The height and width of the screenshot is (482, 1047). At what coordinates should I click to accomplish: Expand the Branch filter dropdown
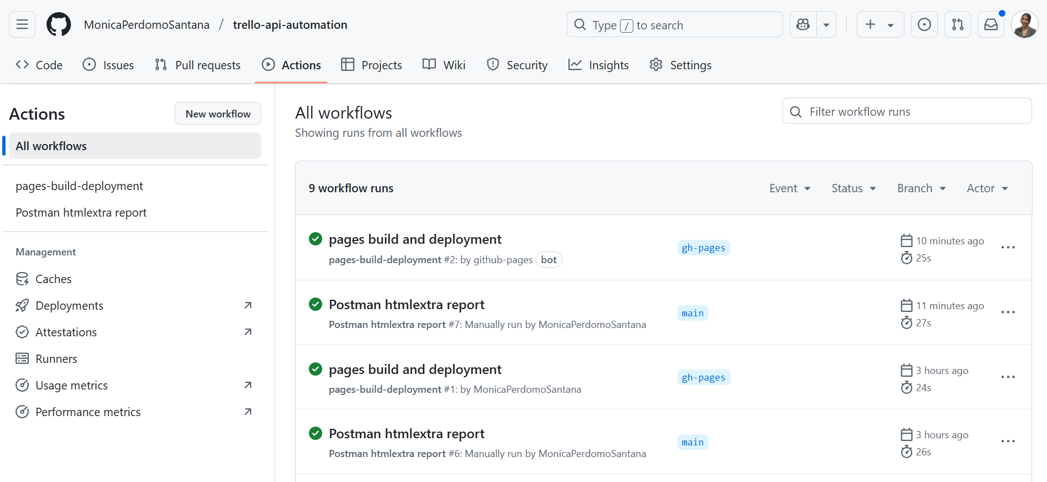(x=922, y=188)
